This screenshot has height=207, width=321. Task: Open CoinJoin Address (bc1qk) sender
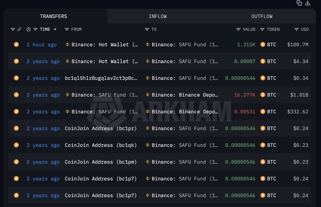pos(101,145)
